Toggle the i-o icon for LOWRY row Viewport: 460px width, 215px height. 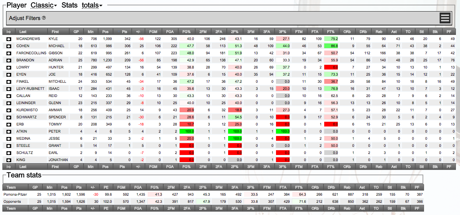tap(8, 67)
